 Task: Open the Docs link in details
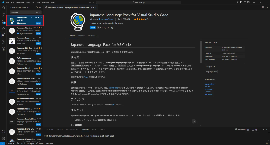[x=86, y=77]
